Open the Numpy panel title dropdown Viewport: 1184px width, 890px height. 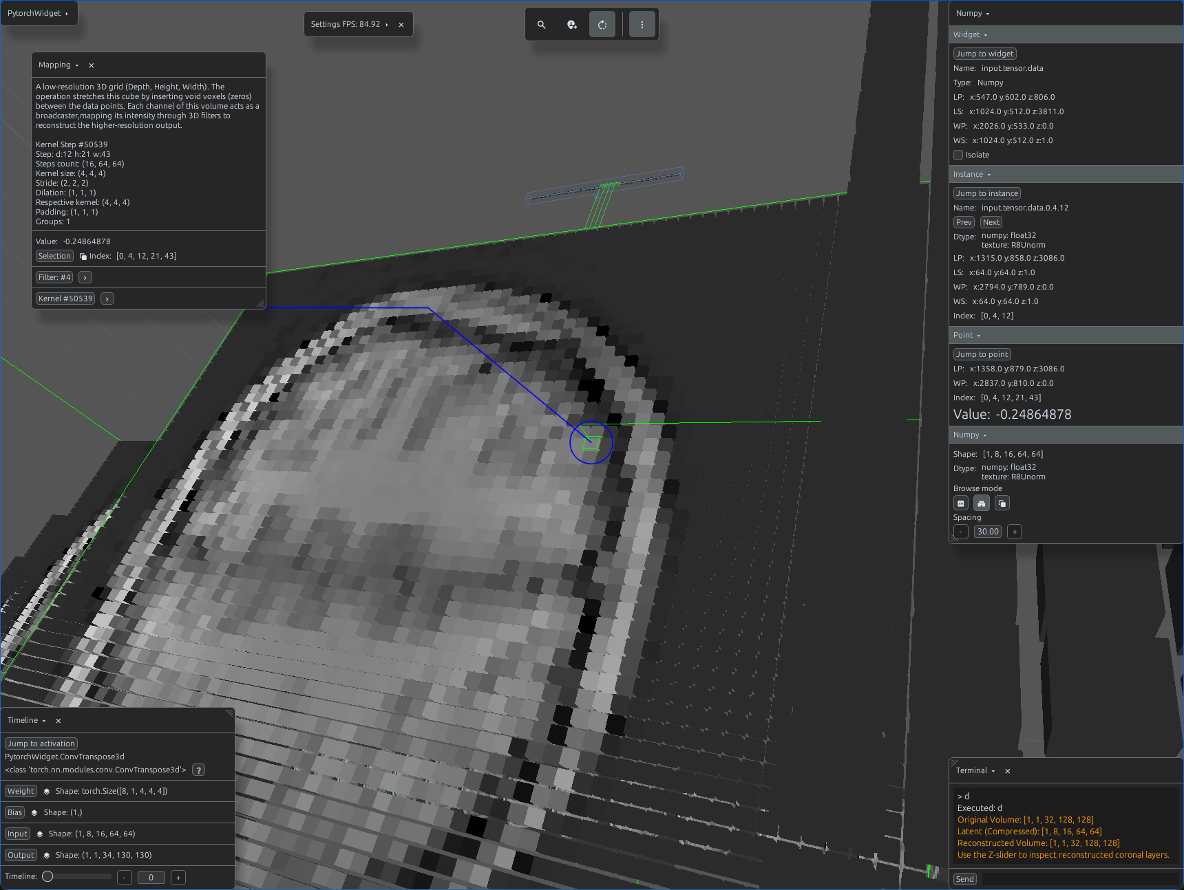tap(988, 14)
